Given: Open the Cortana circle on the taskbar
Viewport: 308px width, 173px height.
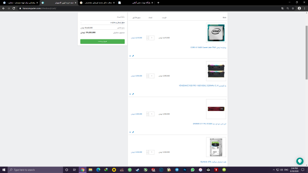Looking at the screenshot, I should (66, 170).
